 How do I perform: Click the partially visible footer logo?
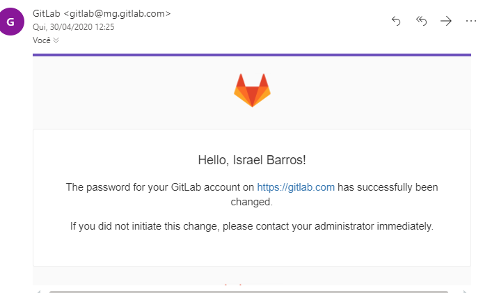pyautogui.click(x=233, y=285)
